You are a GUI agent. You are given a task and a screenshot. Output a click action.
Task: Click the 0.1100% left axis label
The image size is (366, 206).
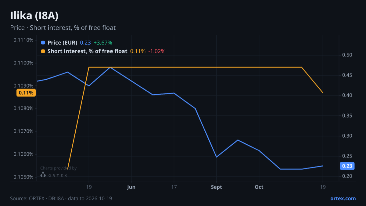tap(23, 63)
